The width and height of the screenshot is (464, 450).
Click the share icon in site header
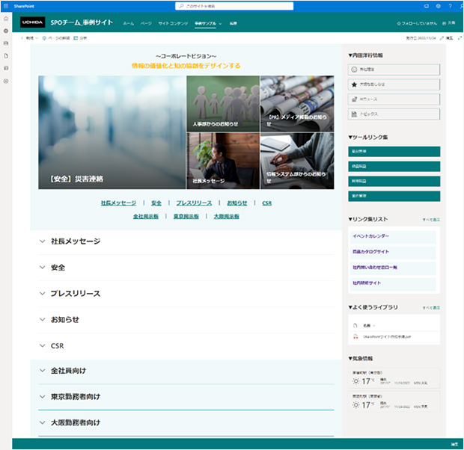pos(444,23)
